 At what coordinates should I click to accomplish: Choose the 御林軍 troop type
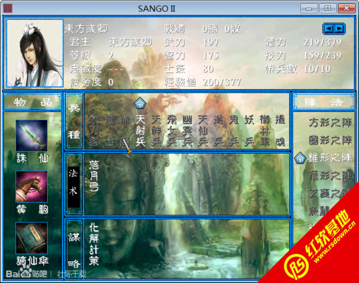click(x=265, y=131)
